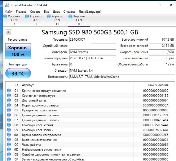
Task: Click the Хорошо 100 % health status button
Action: [18, 51]
